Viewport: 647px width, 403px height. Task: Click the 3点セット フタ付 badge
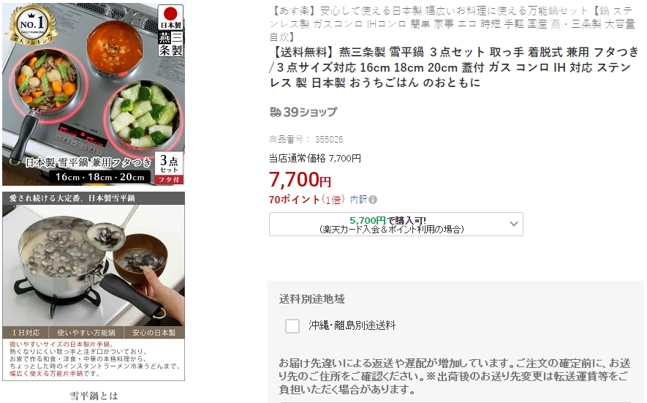pos(169,168)
